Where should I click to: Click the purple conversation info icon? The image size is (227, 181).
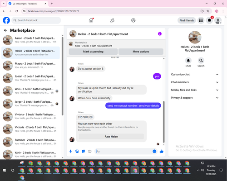[160, 34]
